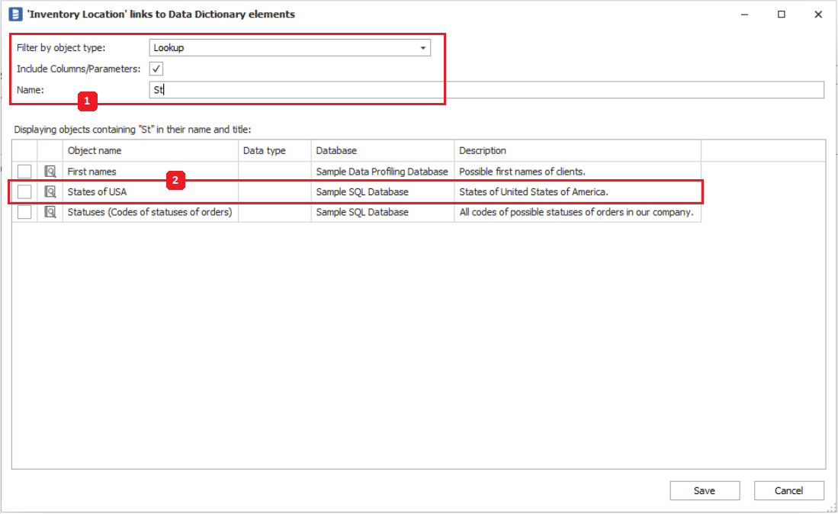Maximize the links dialog window
The image size is (838, 514).
pyautogui.click(x=782, y=14)
